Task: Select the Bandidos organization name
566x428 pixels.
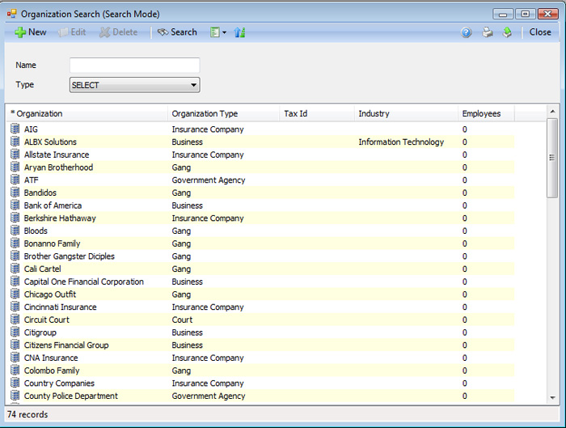Action: tap(40, 193)
